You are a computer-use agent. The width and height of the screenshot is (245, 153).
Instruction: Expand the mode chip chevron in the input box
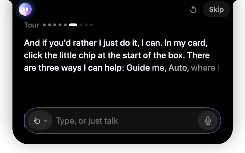45,121
